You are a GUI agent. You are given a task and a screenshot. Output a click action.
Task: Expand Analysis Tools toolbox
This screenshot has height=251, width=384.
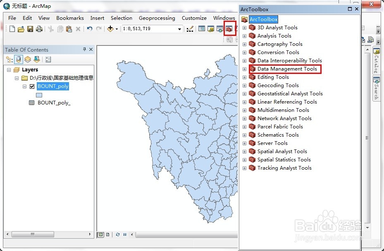244,36
